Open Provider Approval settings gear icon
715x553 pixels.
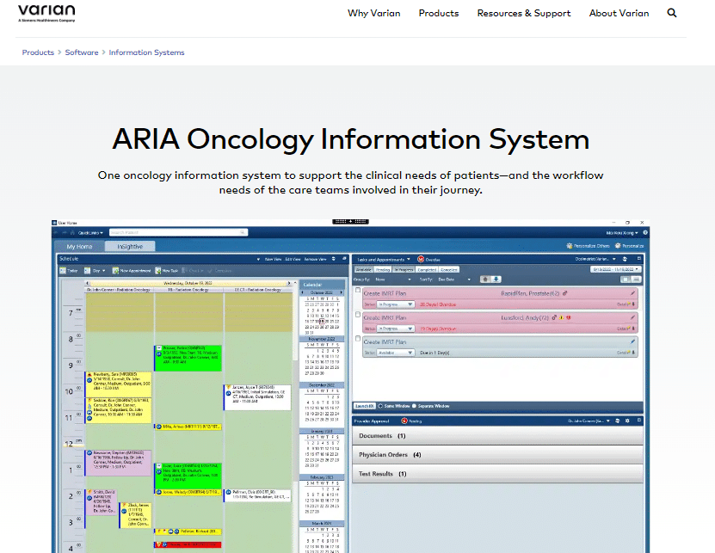(627, 421)
